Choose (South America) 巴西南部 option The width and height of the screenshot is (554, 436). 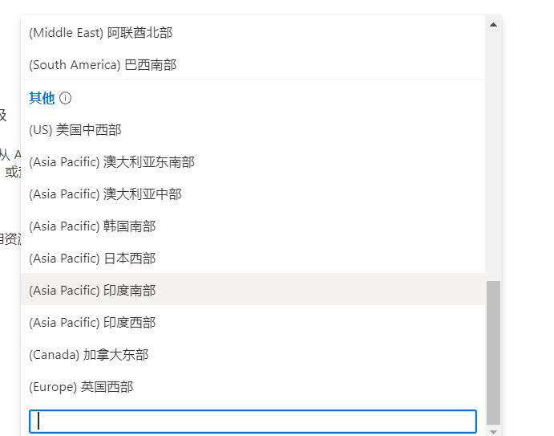click(x=103, y=65)
